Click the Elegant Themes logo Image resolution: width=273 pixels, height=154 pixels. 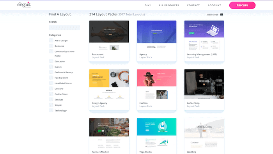24,5
